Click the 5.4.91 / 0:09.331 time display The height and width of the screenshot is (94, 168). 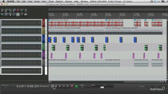click(28, 86)
